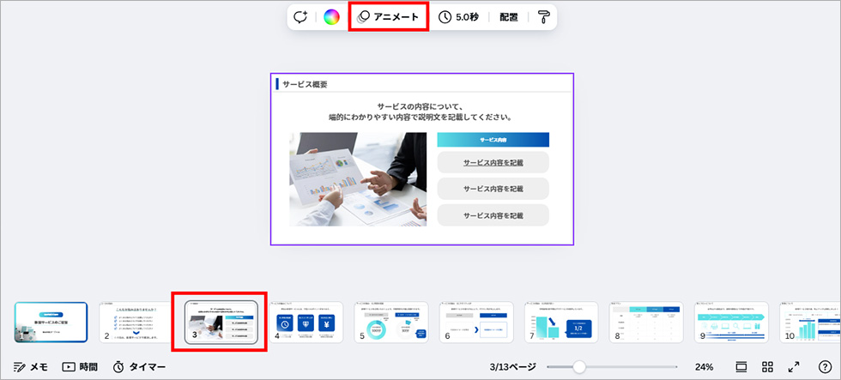Select the paint roller style copy tool

pyautogui.click(x=543, y=17)
